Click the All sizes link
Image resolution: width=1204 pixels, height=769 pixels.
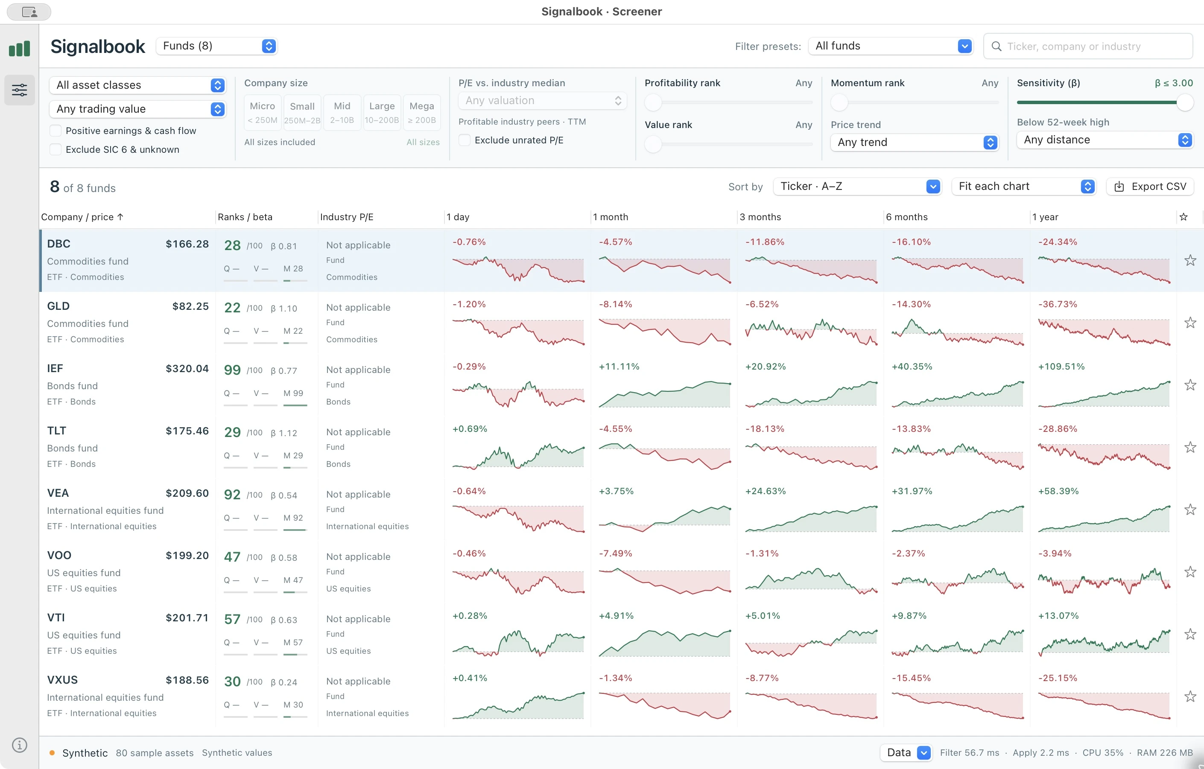pos(423,143)
